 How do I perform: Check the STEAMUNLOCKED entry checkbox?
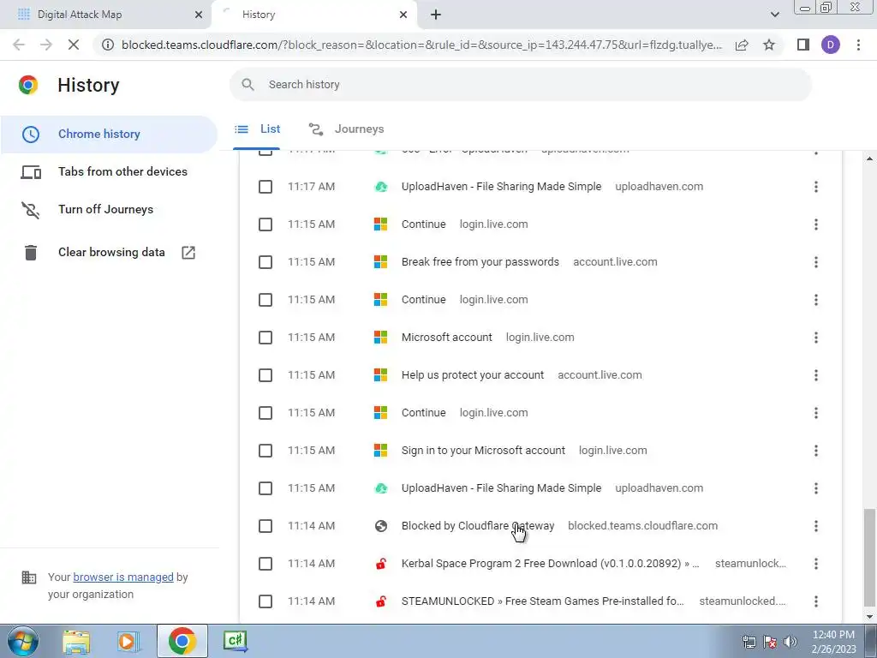(265, 601)
